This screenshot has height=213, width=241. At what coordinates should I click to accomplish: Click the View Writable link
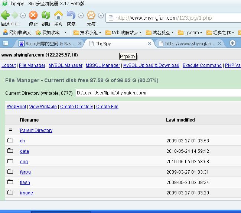[x=43, y=106]
